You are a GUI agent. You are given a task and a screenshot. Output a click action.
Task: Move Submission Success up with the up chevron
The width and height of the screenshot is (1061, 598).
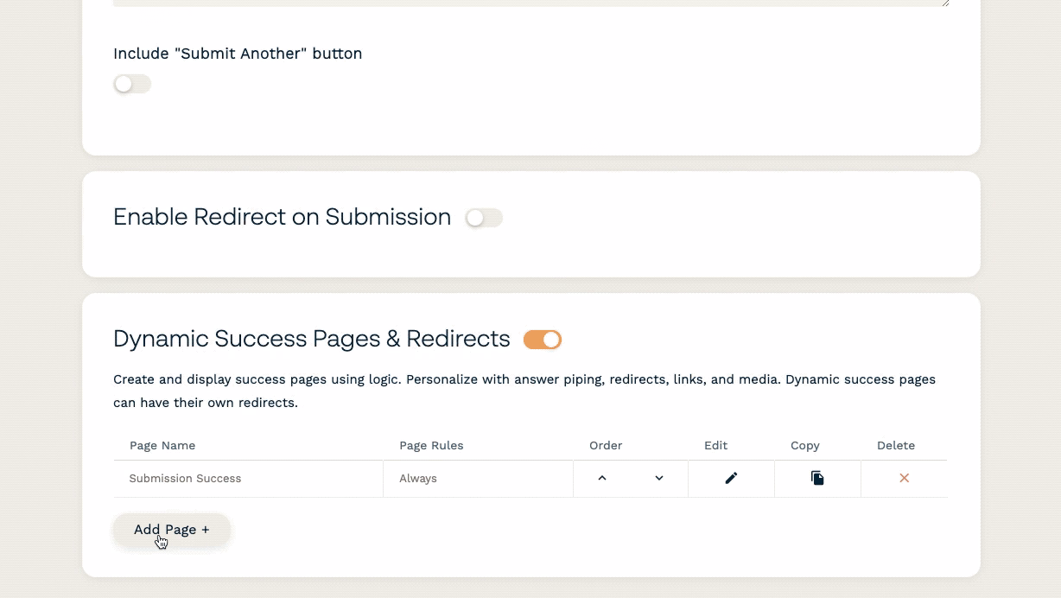(x=602, y=478)
